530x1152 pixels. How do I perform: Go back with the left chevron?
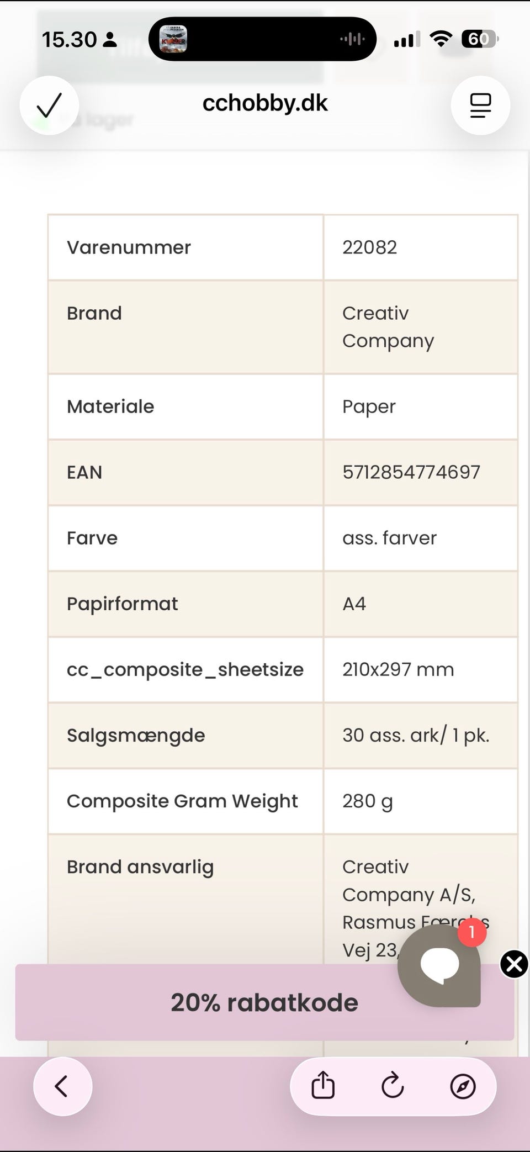(62, 1086)
